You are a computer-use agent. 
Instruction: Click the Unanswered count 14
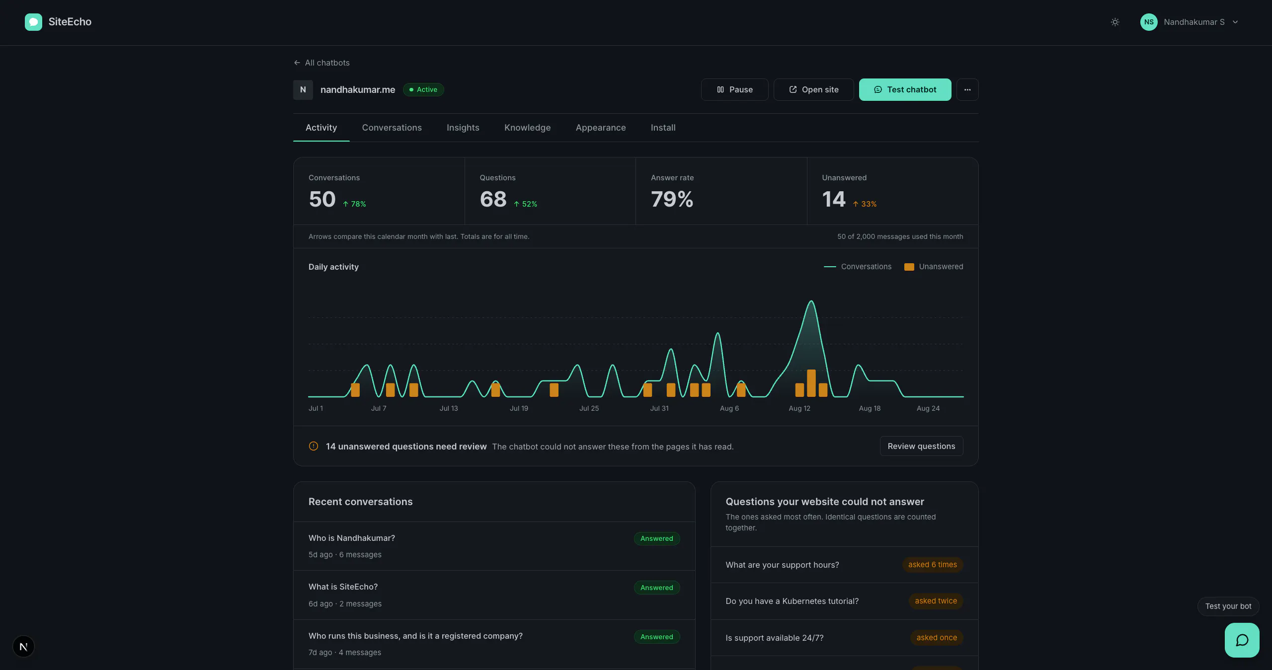click(833, 199)
